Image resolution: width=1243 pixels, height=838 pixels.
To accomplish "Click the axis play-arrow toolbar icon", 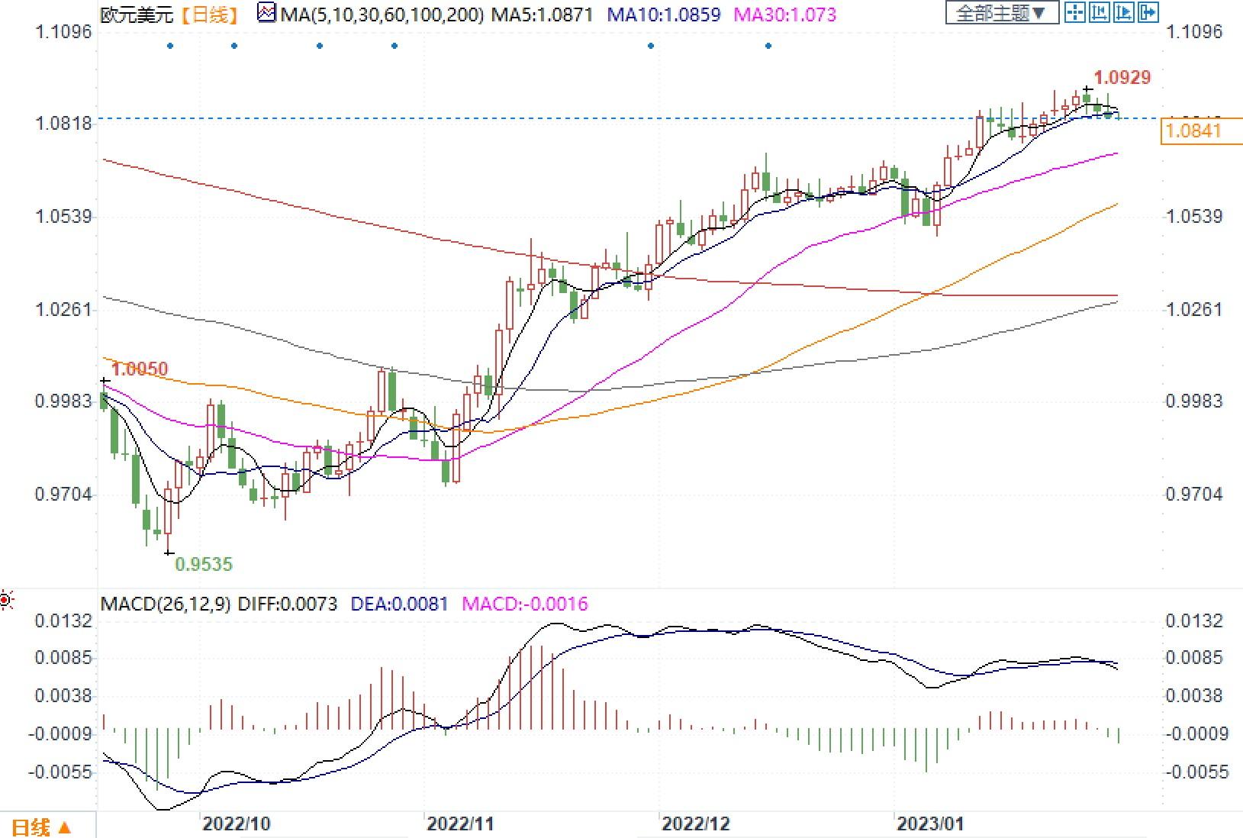I will (1123, 12).
